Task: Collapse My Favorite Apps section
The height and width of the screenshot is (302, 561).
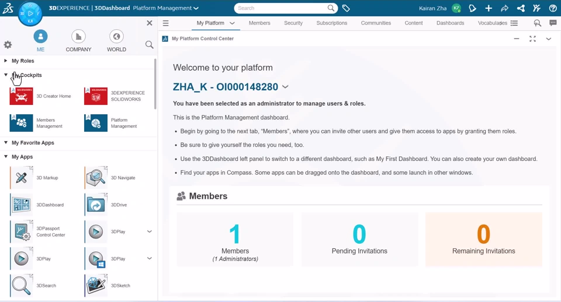Action: 6,142
